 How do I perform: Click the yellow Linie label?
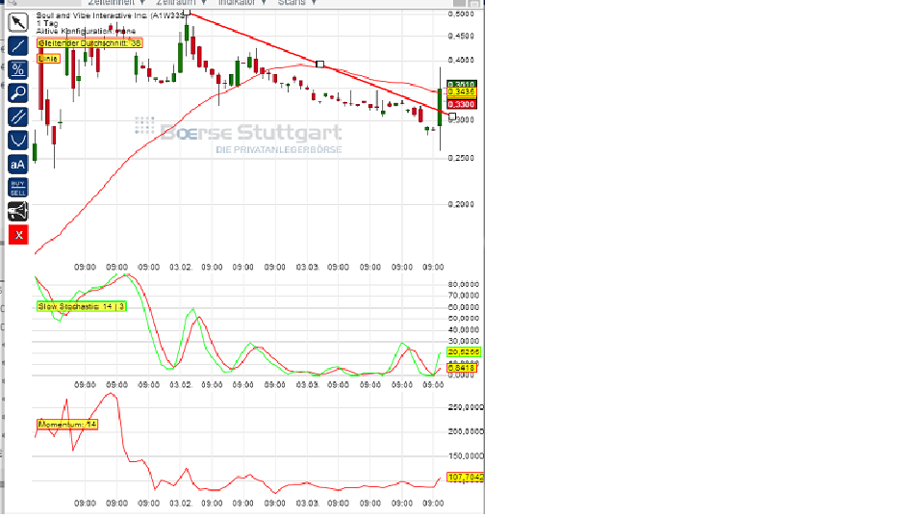click(x=48, y=59)
